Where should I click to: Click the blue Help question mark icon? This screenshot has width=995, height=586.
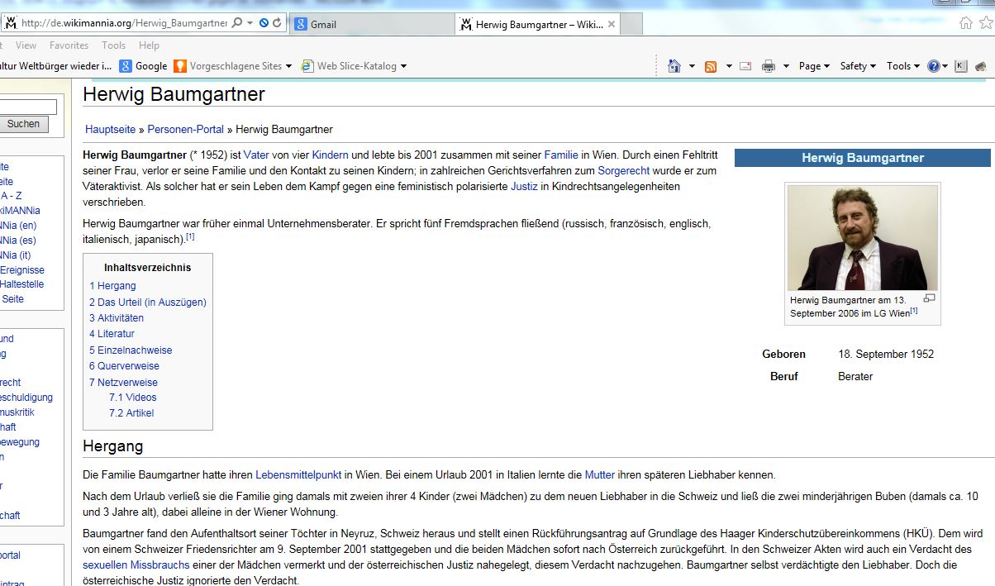point(933,66)
